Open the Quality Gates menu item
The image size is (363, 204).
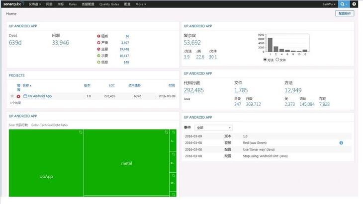pos(109,4)
